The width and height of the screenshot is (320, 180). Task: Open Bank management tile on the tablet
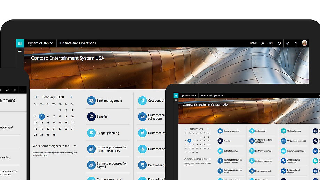[x=230, y=131]
